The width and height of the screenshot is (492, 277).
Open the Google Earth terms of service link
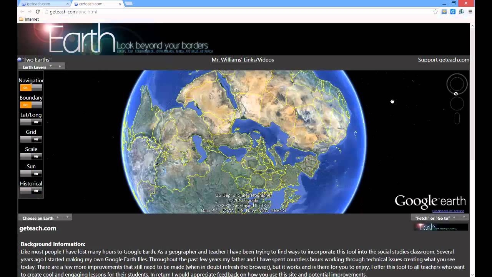tap(448, 211)
